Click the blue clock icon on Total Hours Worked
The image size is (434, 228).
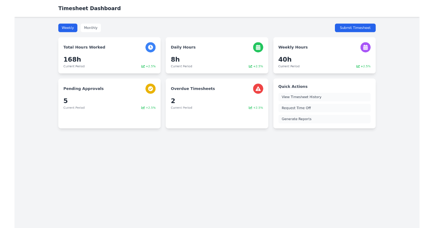coord(150,47)
